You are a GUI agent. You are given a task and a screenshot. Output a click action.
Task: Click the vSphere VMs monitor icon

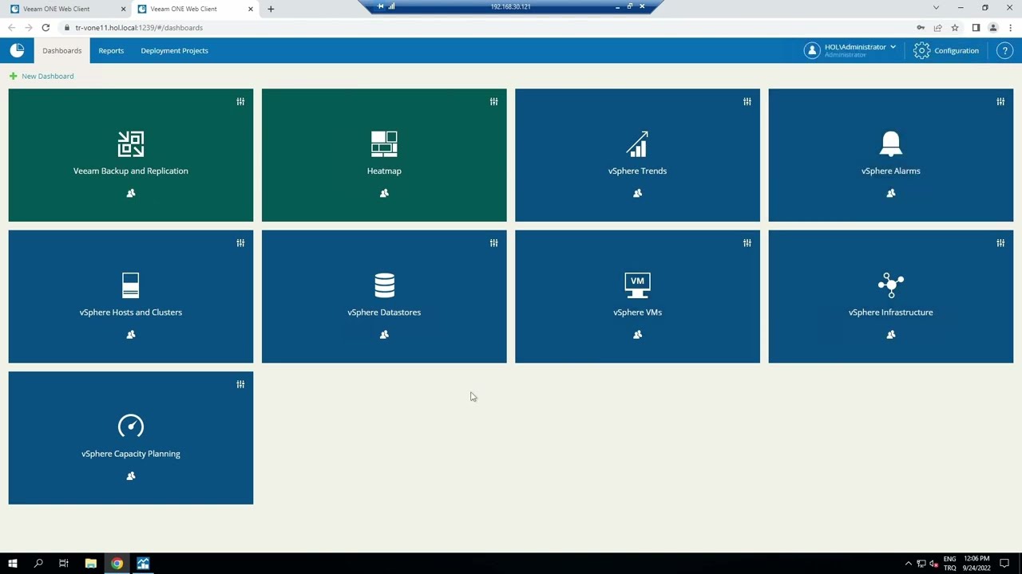point(637,285)
